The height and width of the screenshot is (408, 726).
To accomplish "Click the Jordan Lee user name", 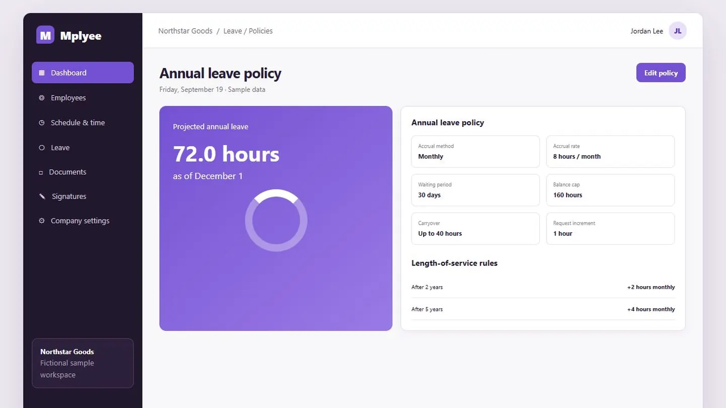I will (x=647, y=31).
